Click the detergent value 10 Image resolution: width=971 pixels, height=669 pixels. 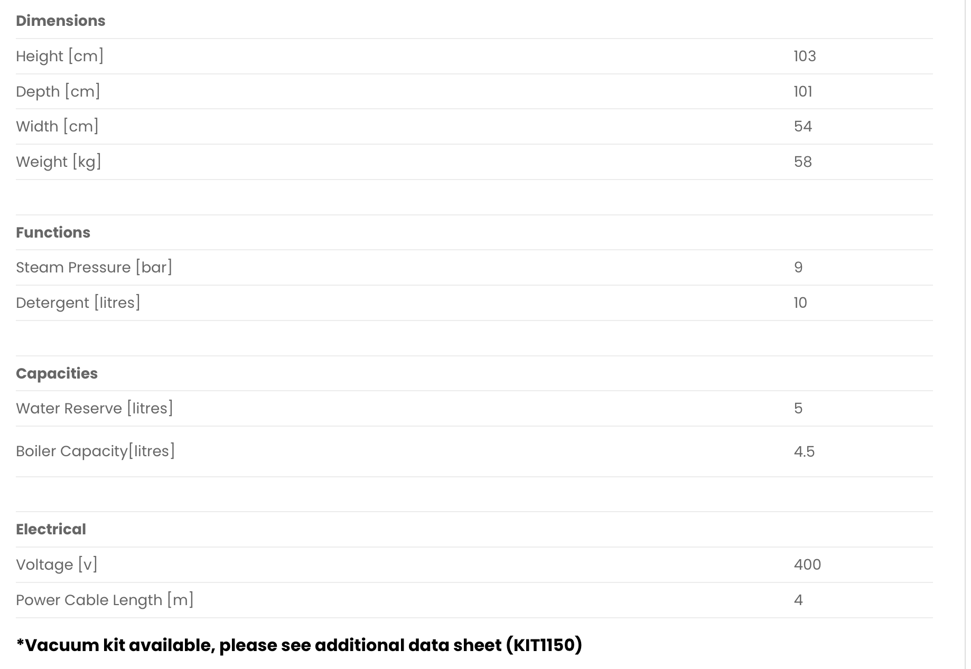tap(800, 303)
